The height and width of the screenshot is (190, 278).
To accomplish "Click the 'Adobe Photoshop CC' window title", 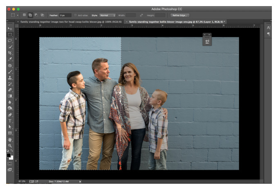I will 167,9.
